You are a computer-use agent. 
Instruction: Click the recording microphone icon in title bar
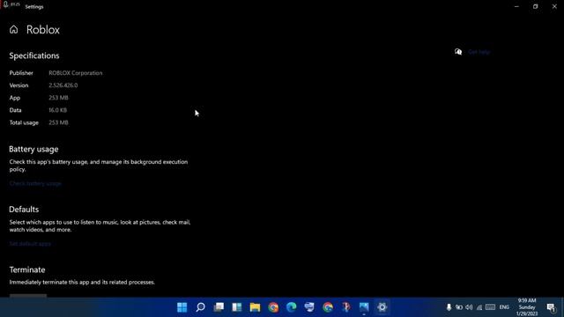click(6, 4)
